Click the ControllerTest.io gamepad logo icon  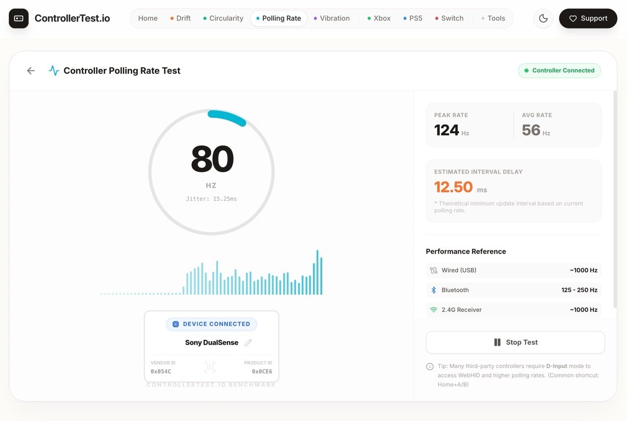tap(18, 18)
